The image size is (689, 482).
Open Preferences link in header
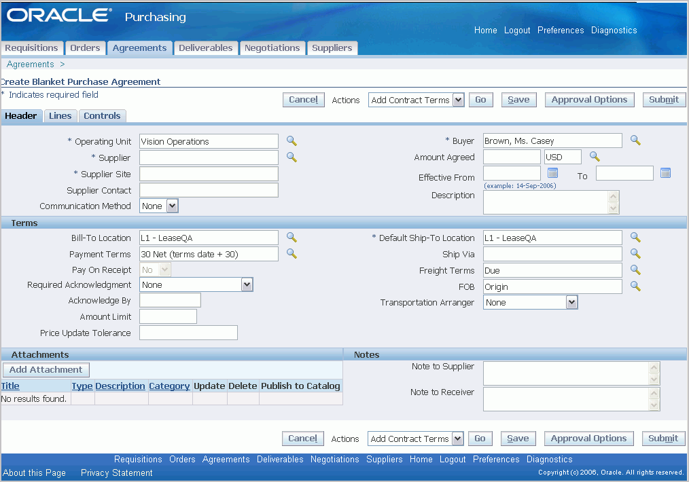click(561, 31)
